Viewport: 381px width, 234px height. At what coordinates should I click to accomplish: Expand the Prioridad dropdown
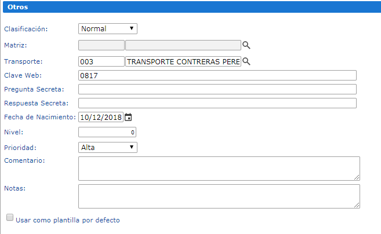tap(108, 147)
